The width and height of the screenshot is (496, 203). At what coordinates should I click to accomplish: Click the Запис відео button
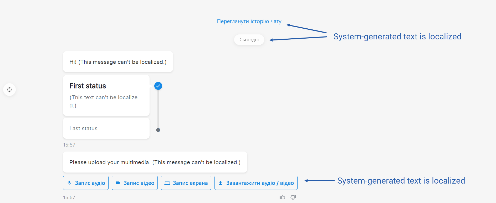click(135, 183)
